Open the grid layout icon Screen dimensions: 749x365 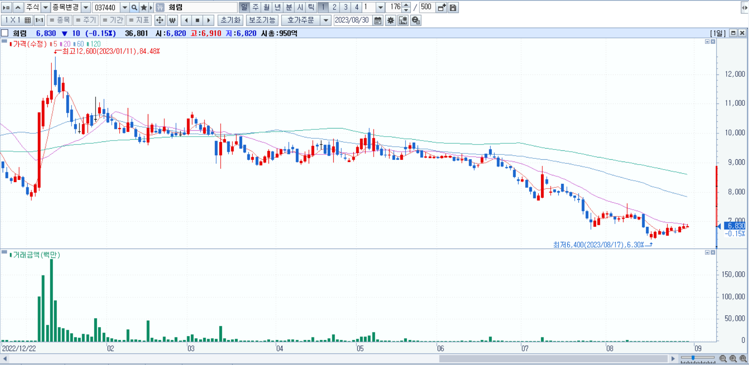28,20
